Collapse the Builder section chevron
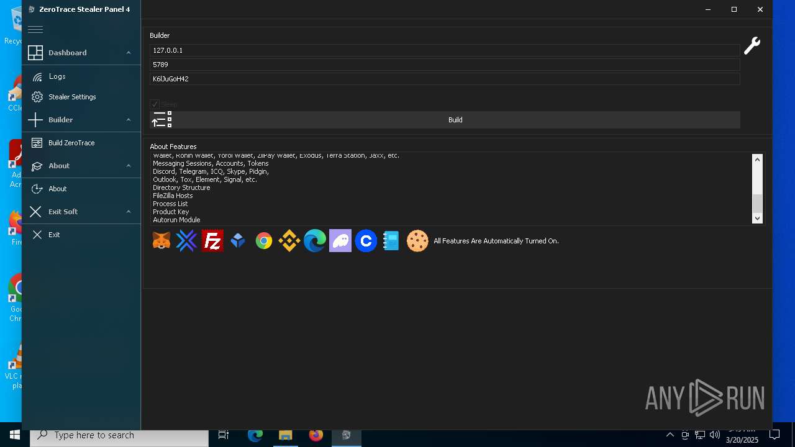Image resolution: width=795 pixels, height=447 pixels. [129, 120]
